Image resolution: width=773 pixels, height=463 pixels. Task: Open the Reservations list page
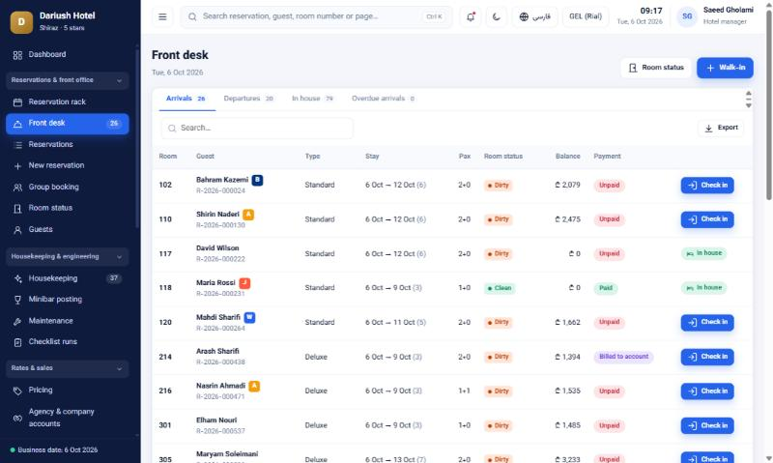tap(67, 144)
